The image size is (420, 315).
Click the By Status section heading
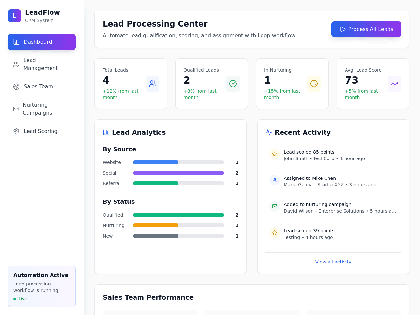pos(118,202)
